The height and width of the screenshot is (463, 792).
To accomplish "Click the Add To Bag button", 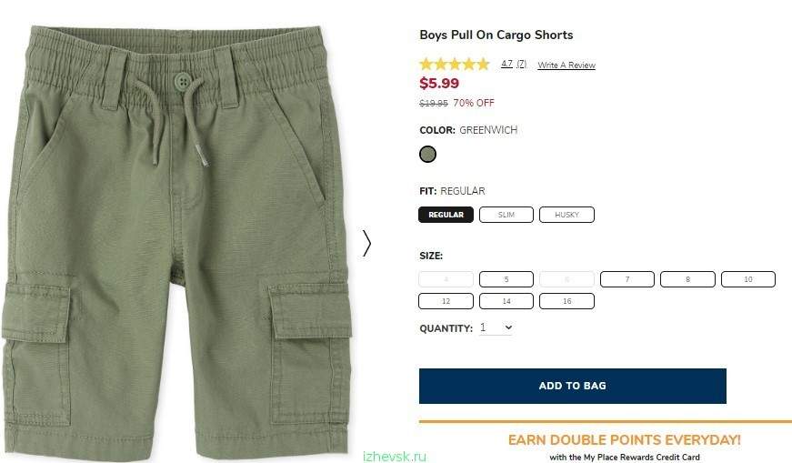I will pyautogui.click(x=573, y=387).
